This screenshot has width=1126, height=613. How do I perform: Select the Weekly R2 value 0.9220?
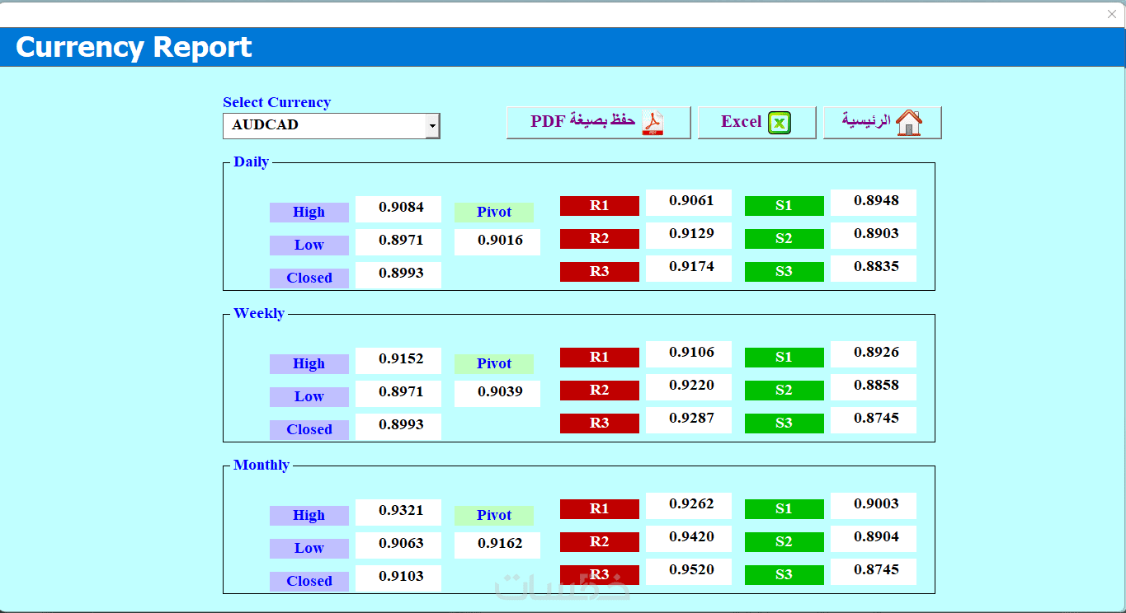(689, 387)
